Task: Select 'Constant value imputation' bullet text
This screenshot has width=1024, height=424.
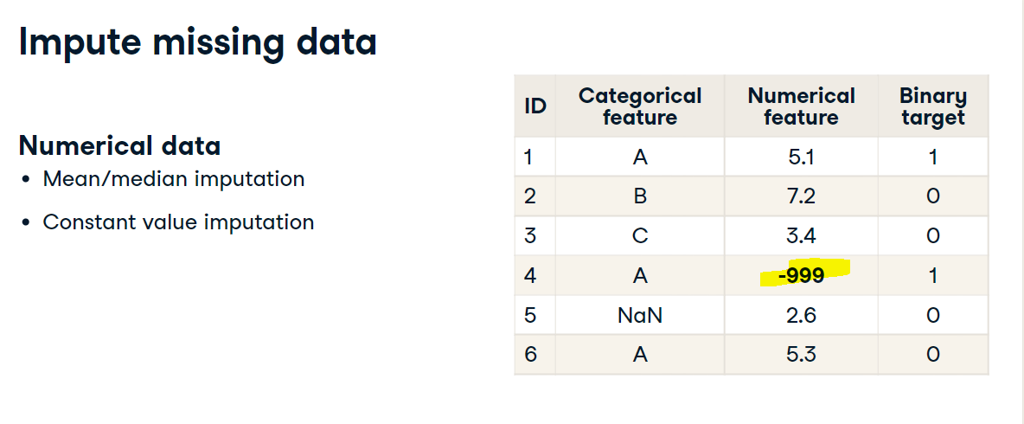Action: click(178, 222)
